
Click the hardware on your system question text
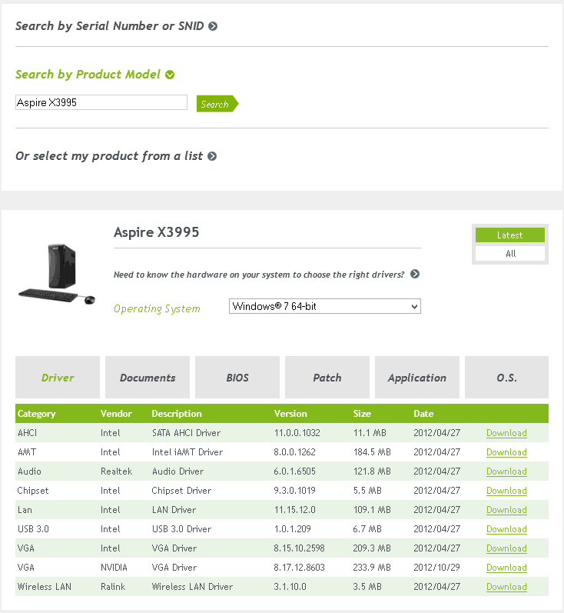click(259, 275)
